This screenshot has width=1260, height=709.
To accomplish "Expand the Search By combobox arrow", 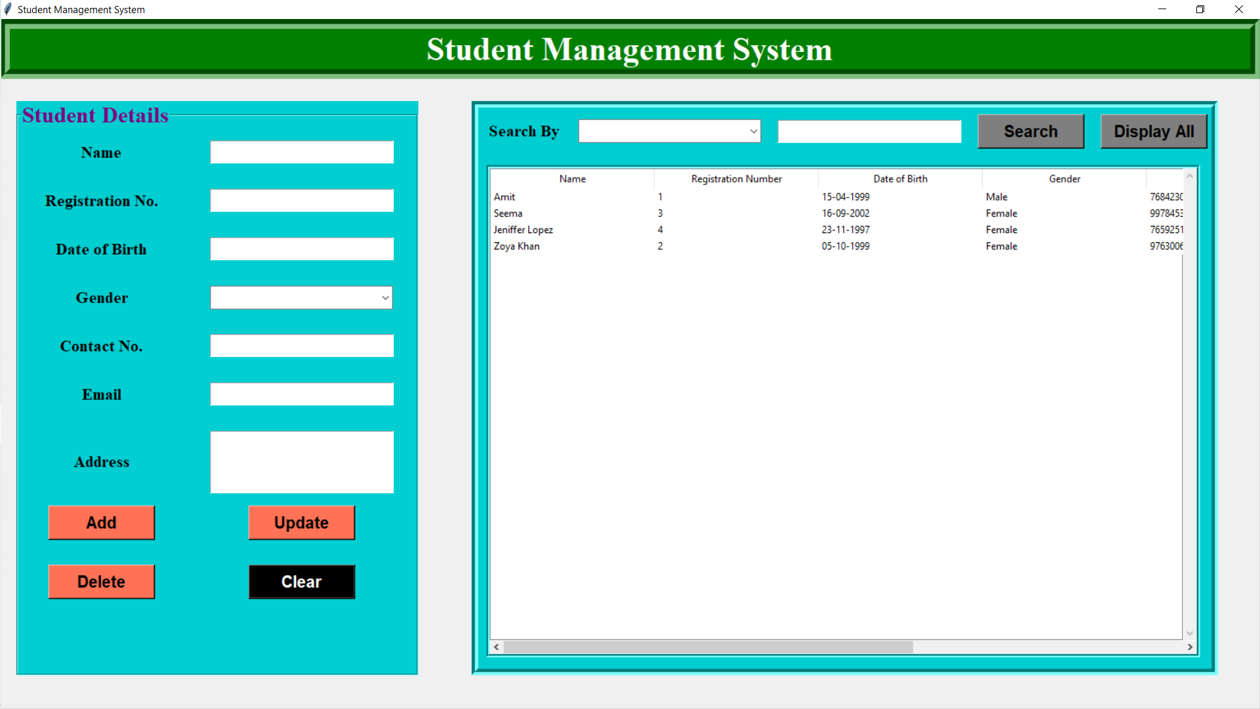I will (x=752, y=131).
